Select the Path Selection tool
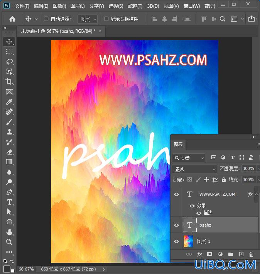260x274 pixels. (9, 212)
